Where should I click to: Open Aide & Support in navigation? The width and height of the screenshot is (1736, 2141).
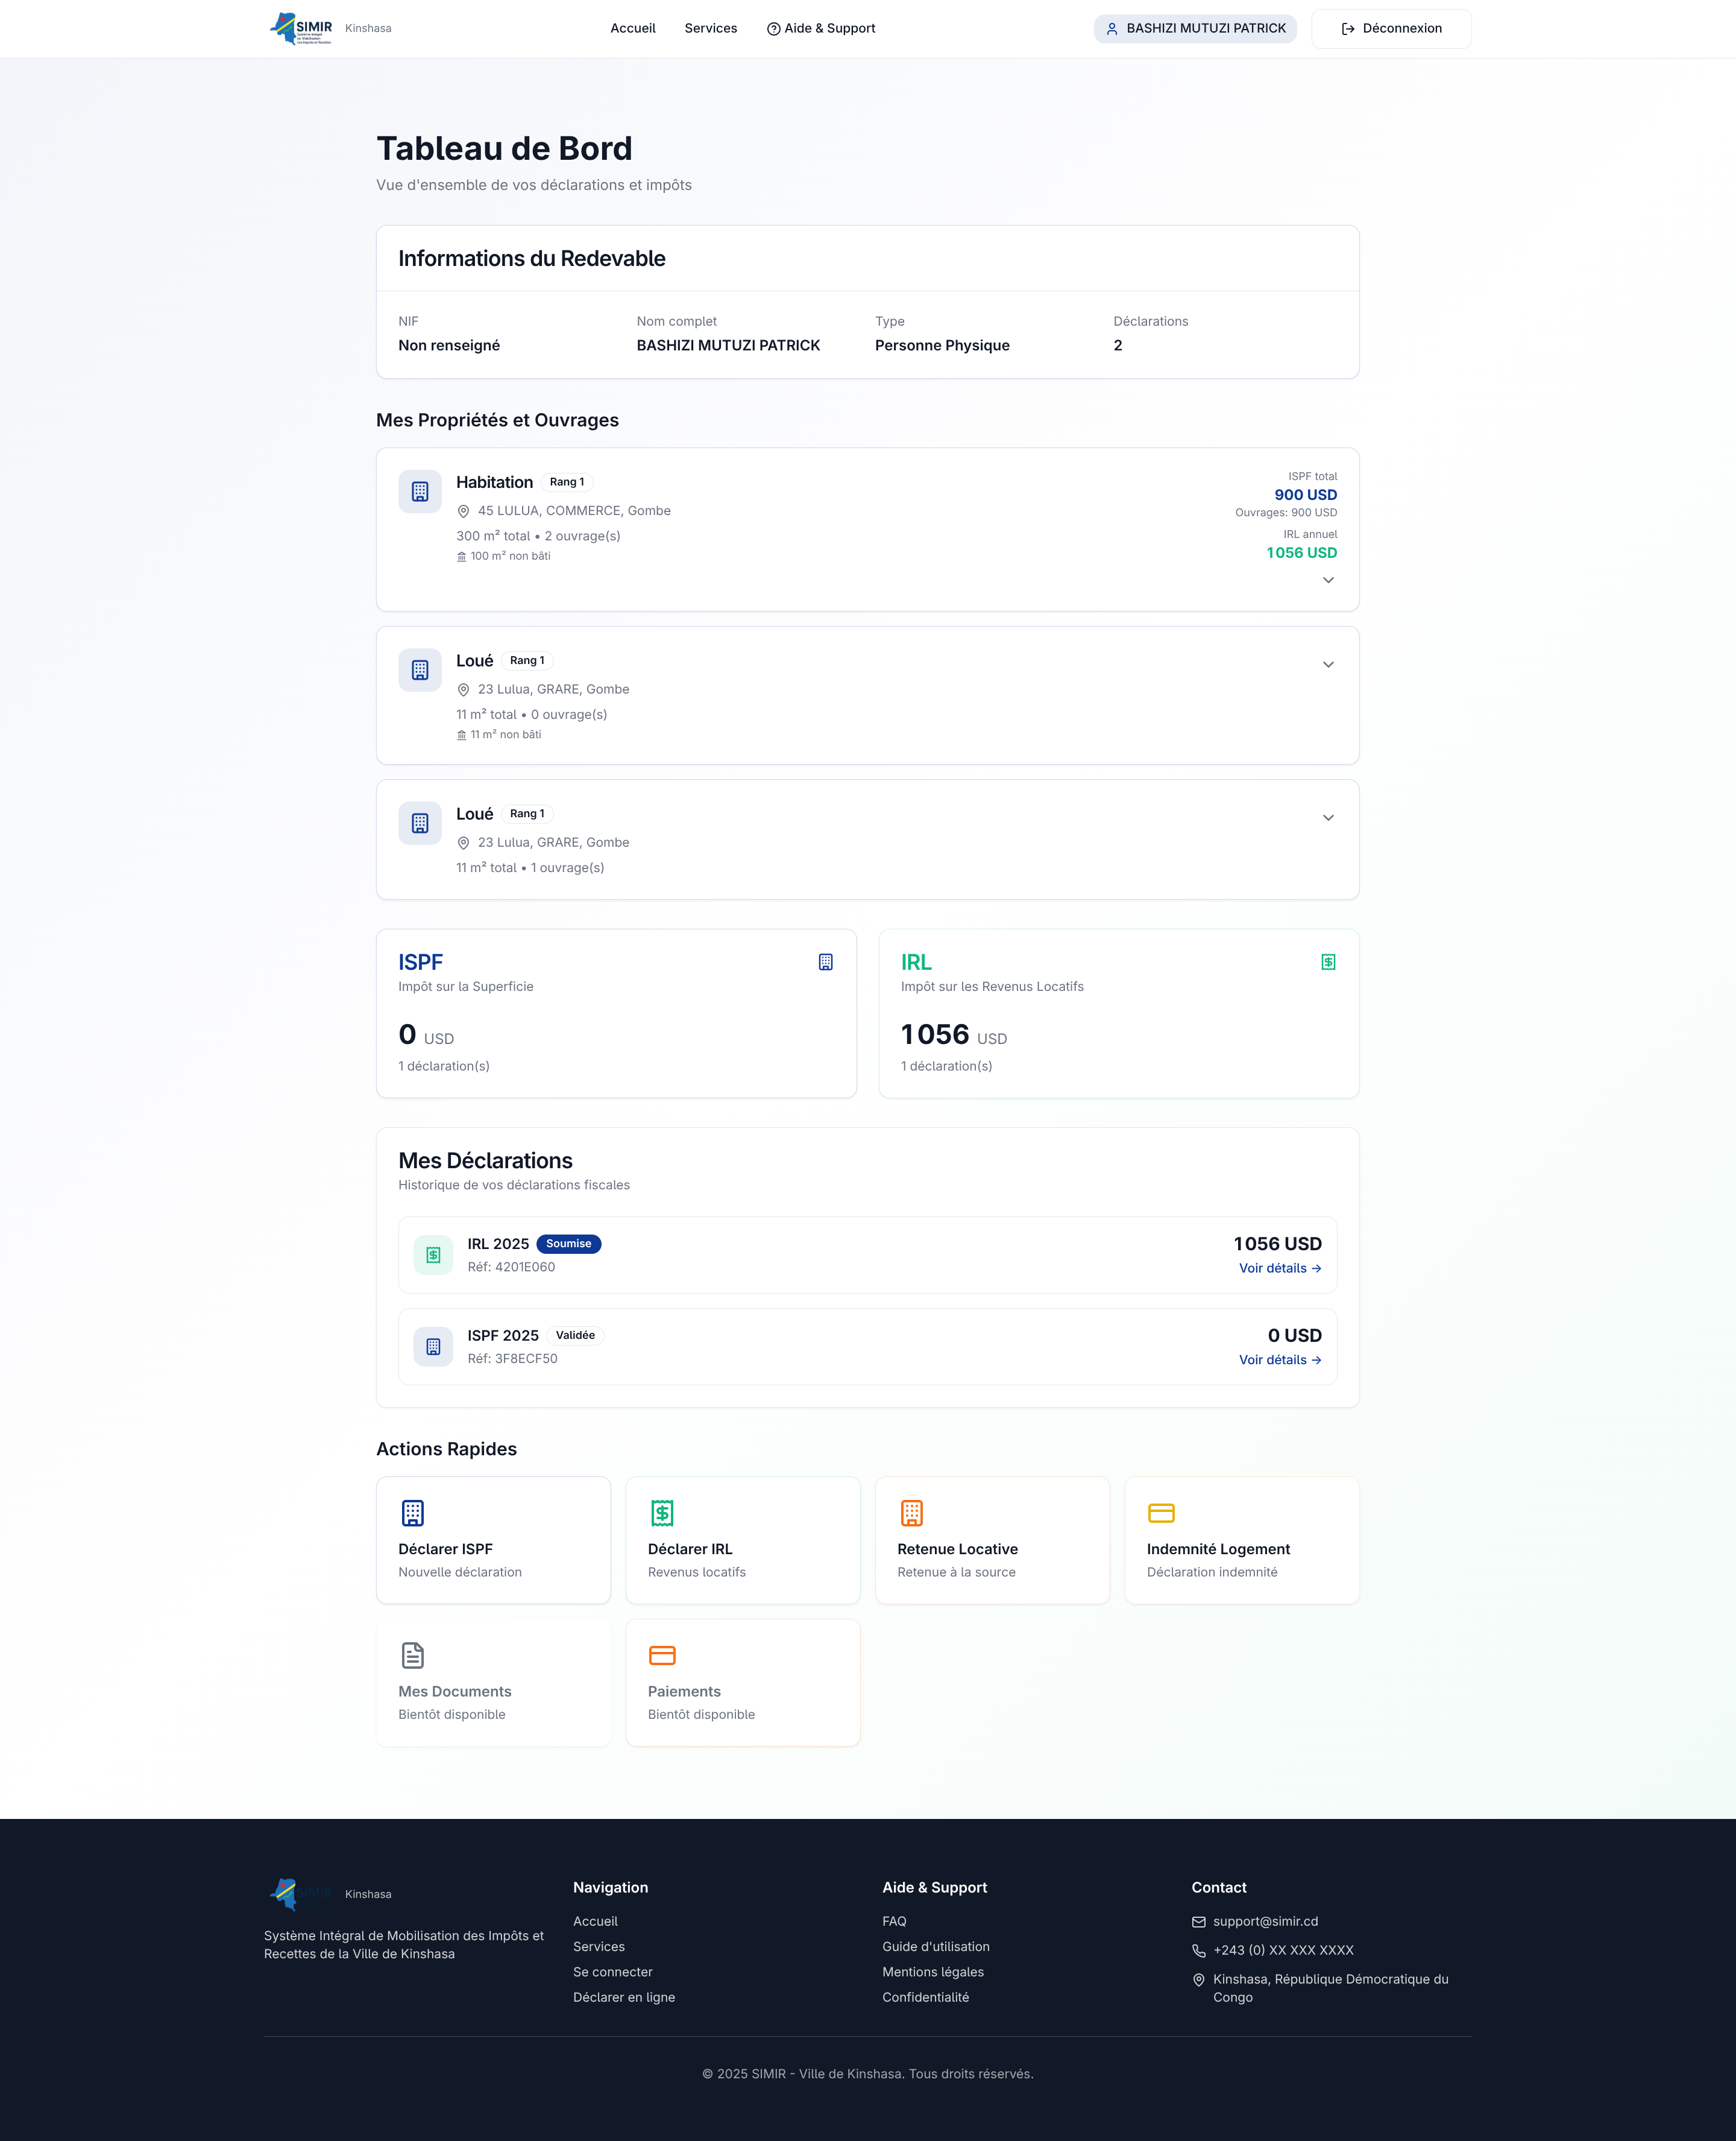pyautogui.click(x=820, y=28)
